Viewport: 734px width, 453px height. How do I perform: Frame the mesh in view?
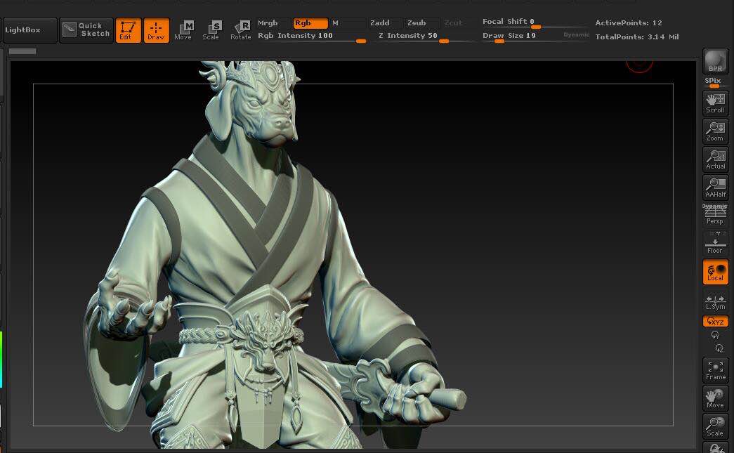(x=715, y=370)
